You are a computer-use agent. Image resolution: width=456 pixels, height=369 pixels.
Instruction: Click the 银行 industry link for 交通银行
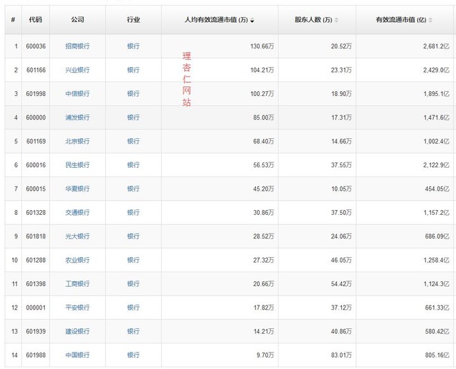(133, 213)
